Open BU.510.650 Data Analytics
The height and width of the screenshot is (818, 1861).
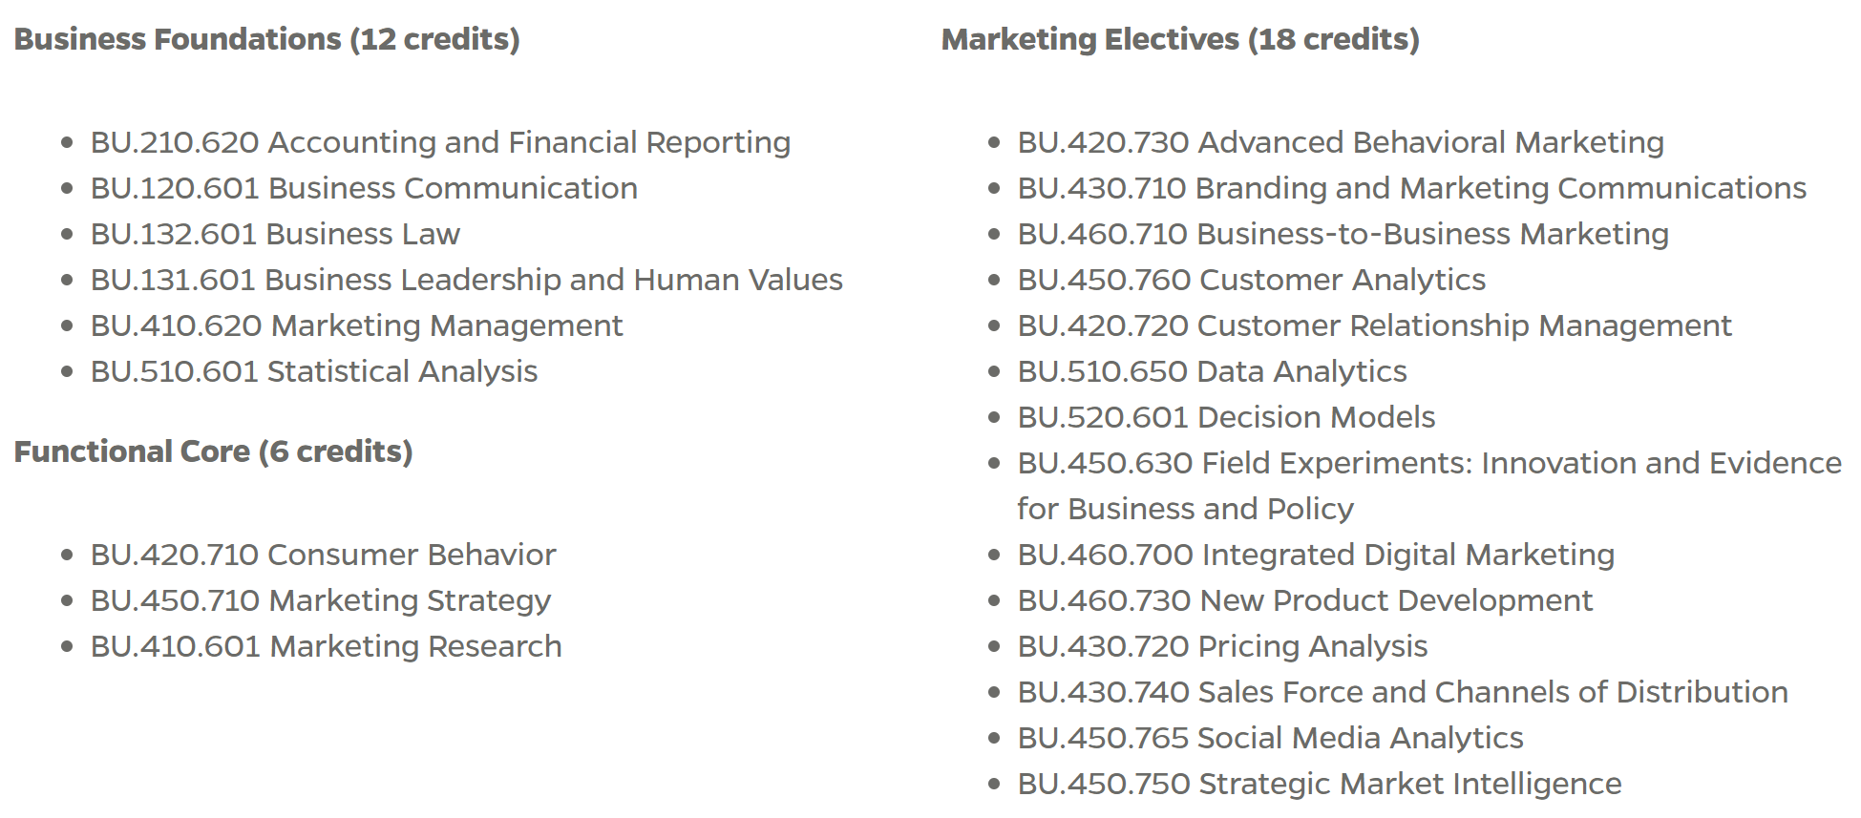tap(1212, 371)
